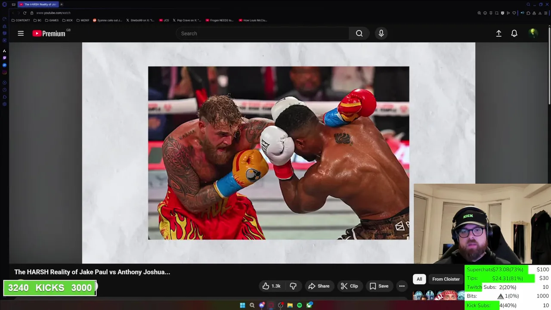Add page to bookmarks heart icon
Image resolution: width=551 pixels, height=310 pixels.
click(514, 13)
